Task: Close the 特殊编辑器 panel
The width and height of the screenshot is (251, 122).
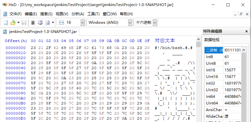Action: [x=246, y=32]
